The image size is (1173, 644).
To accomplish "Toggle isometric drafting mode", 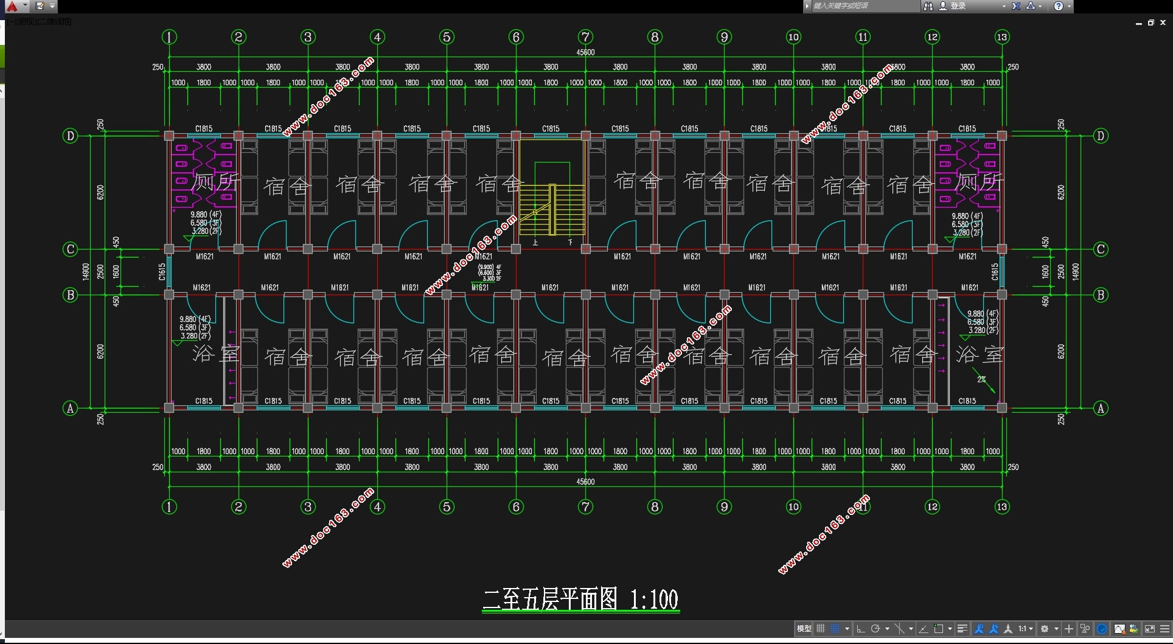I will [x=899, y=629].
